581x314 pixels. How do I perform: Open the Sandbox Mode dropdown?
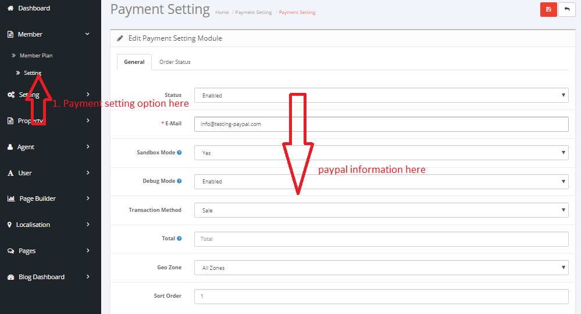coord(381,153)
